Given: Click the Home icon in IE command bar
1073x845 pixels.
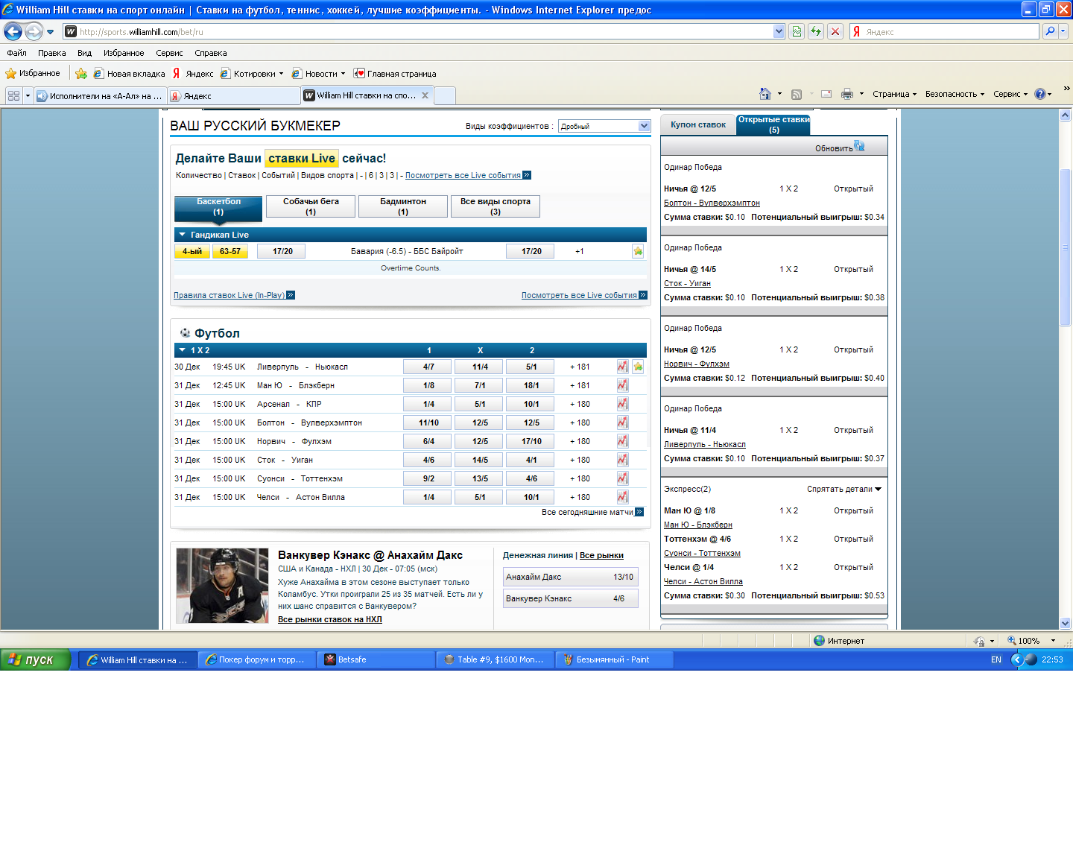Looking at the screenshot, I should 765,94.
